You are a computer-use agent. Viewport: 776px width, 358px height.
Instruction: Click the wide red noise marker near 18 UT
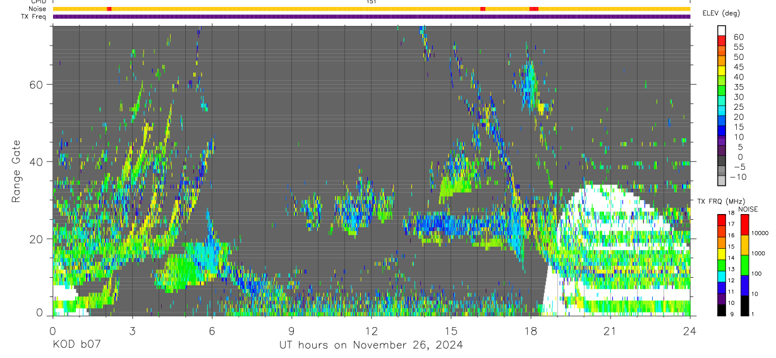coord(534,9)
